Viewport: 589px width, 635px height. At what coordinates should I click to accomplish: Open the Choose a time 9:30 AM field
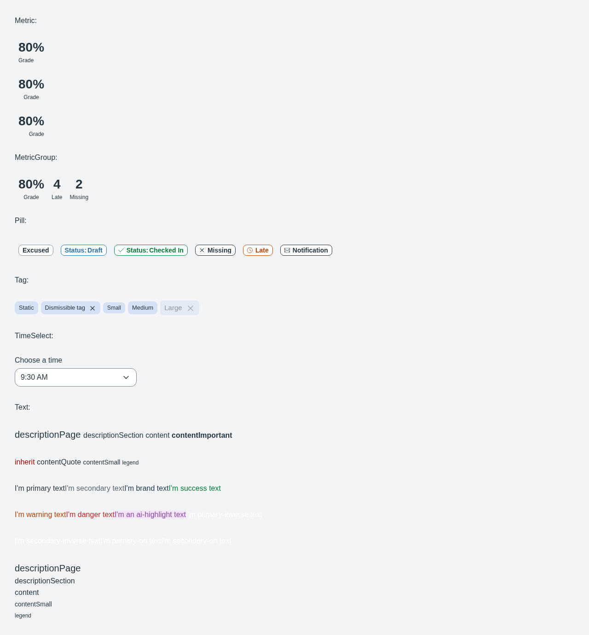75,377
